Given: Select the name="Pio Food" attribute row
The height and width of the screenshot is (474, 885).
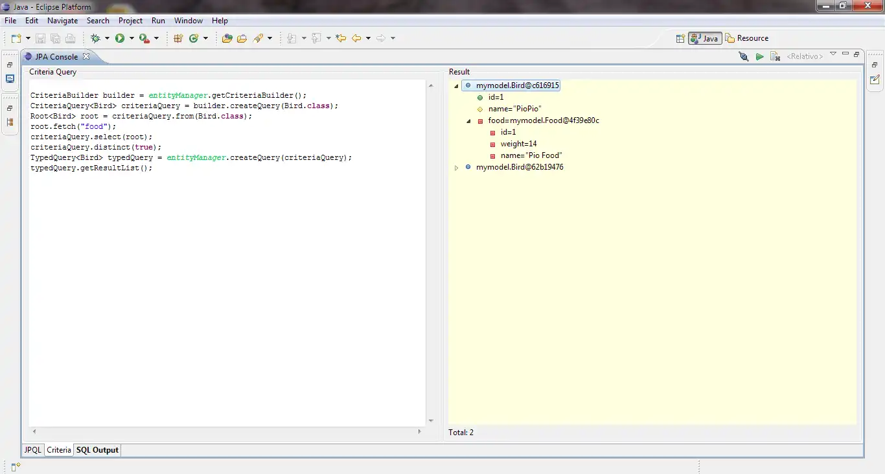Looking at the screenshot, I should pyautogui.click(x=531, y=155).
